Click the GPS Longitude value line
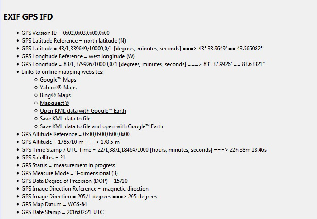Screen dimensions: 317x219 143,64
